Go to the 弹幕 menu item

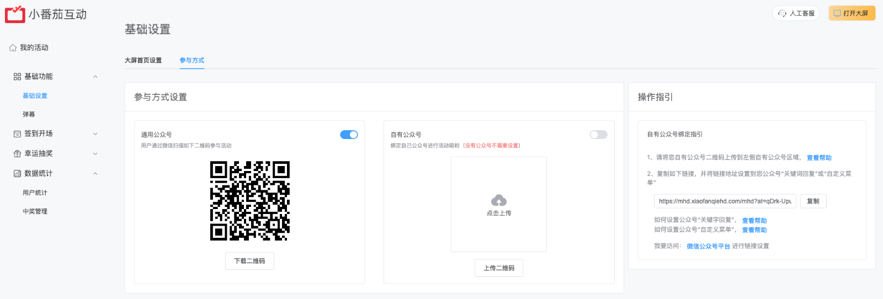(x=29, y=115)
